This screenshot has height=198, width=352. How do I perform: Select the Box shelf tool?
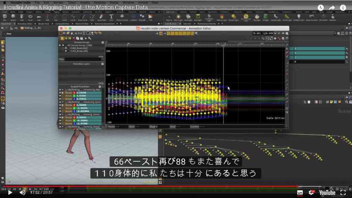click(x=5, y=17)
